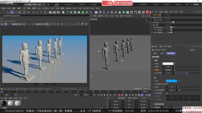Viewport: 202px width, 113px height.
Task: Add a new document tab with plus button
Action: click(48, 5)
